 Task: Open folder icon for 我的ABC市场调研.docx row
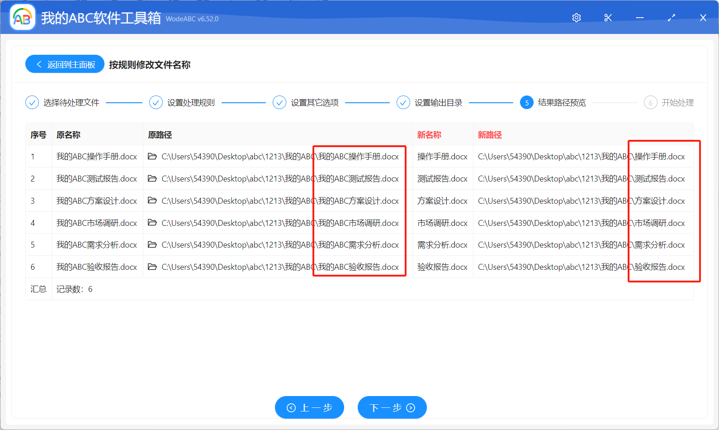click(152, 223)
